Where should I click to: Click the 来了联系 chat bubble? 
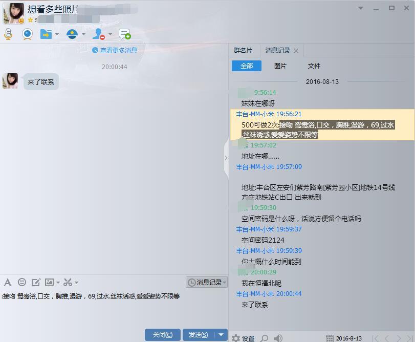click(x=41, y=82)
